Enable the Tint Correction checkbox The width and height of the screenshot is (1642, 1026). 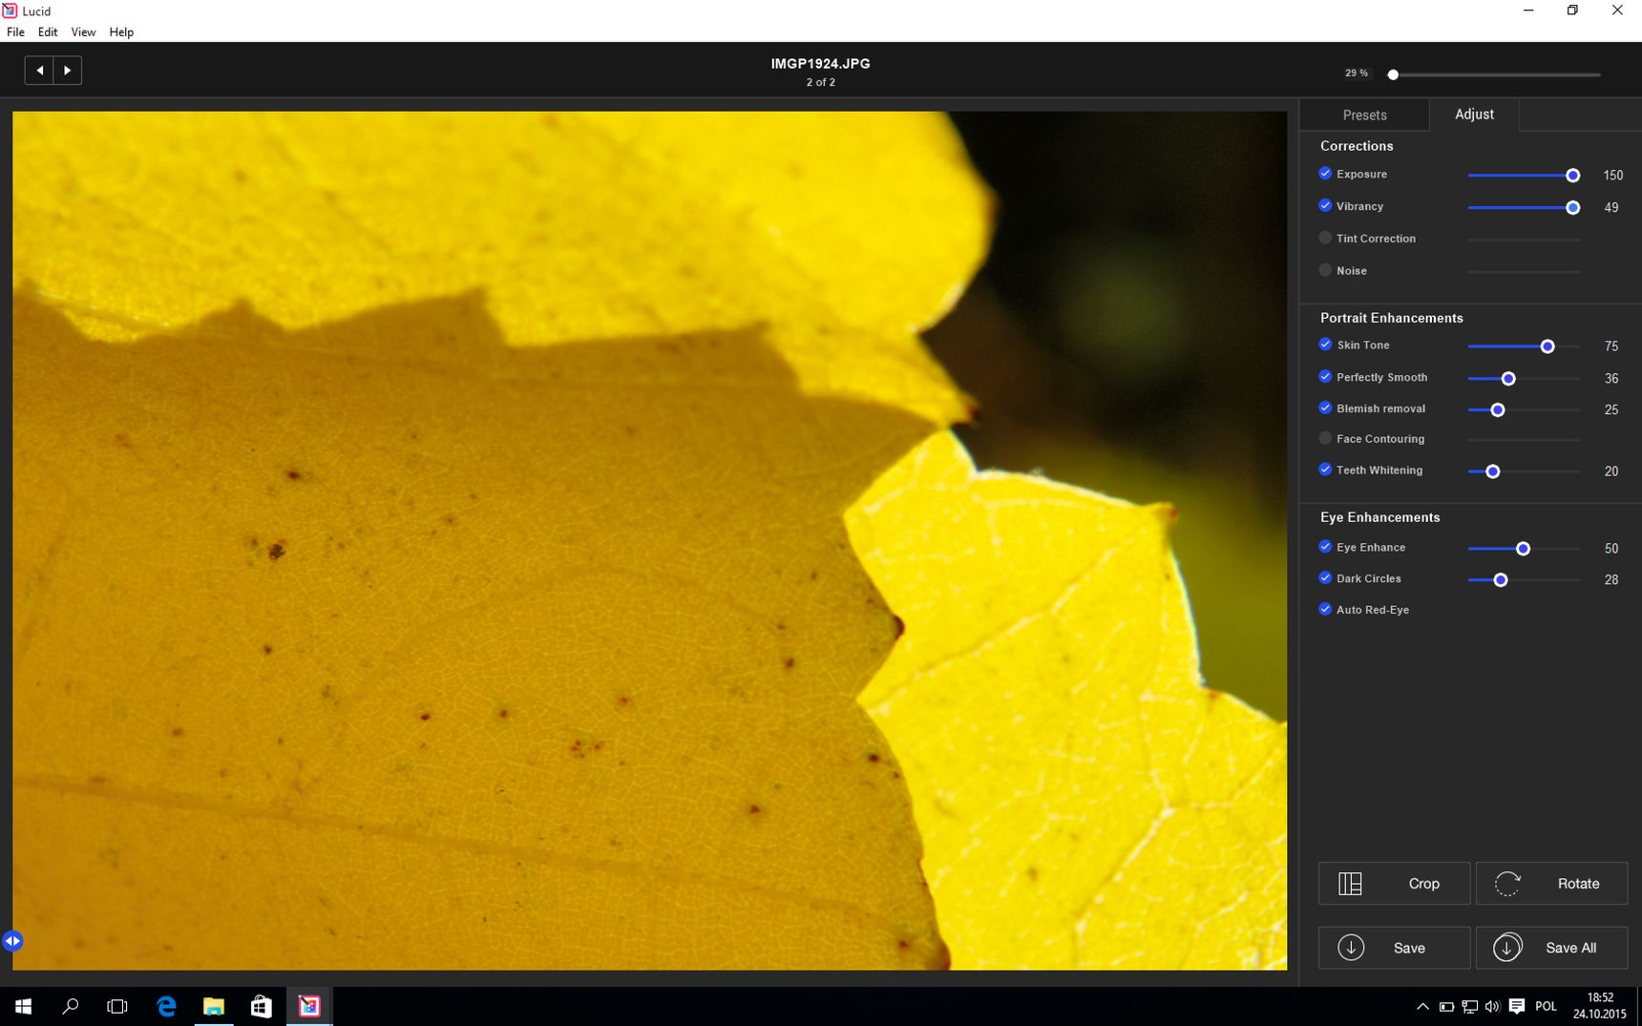[x=1325, y=238]
